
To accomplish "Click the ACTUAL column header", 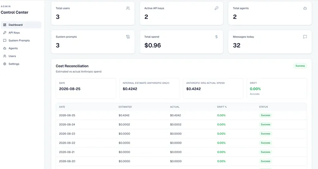I will click(175, 107).
